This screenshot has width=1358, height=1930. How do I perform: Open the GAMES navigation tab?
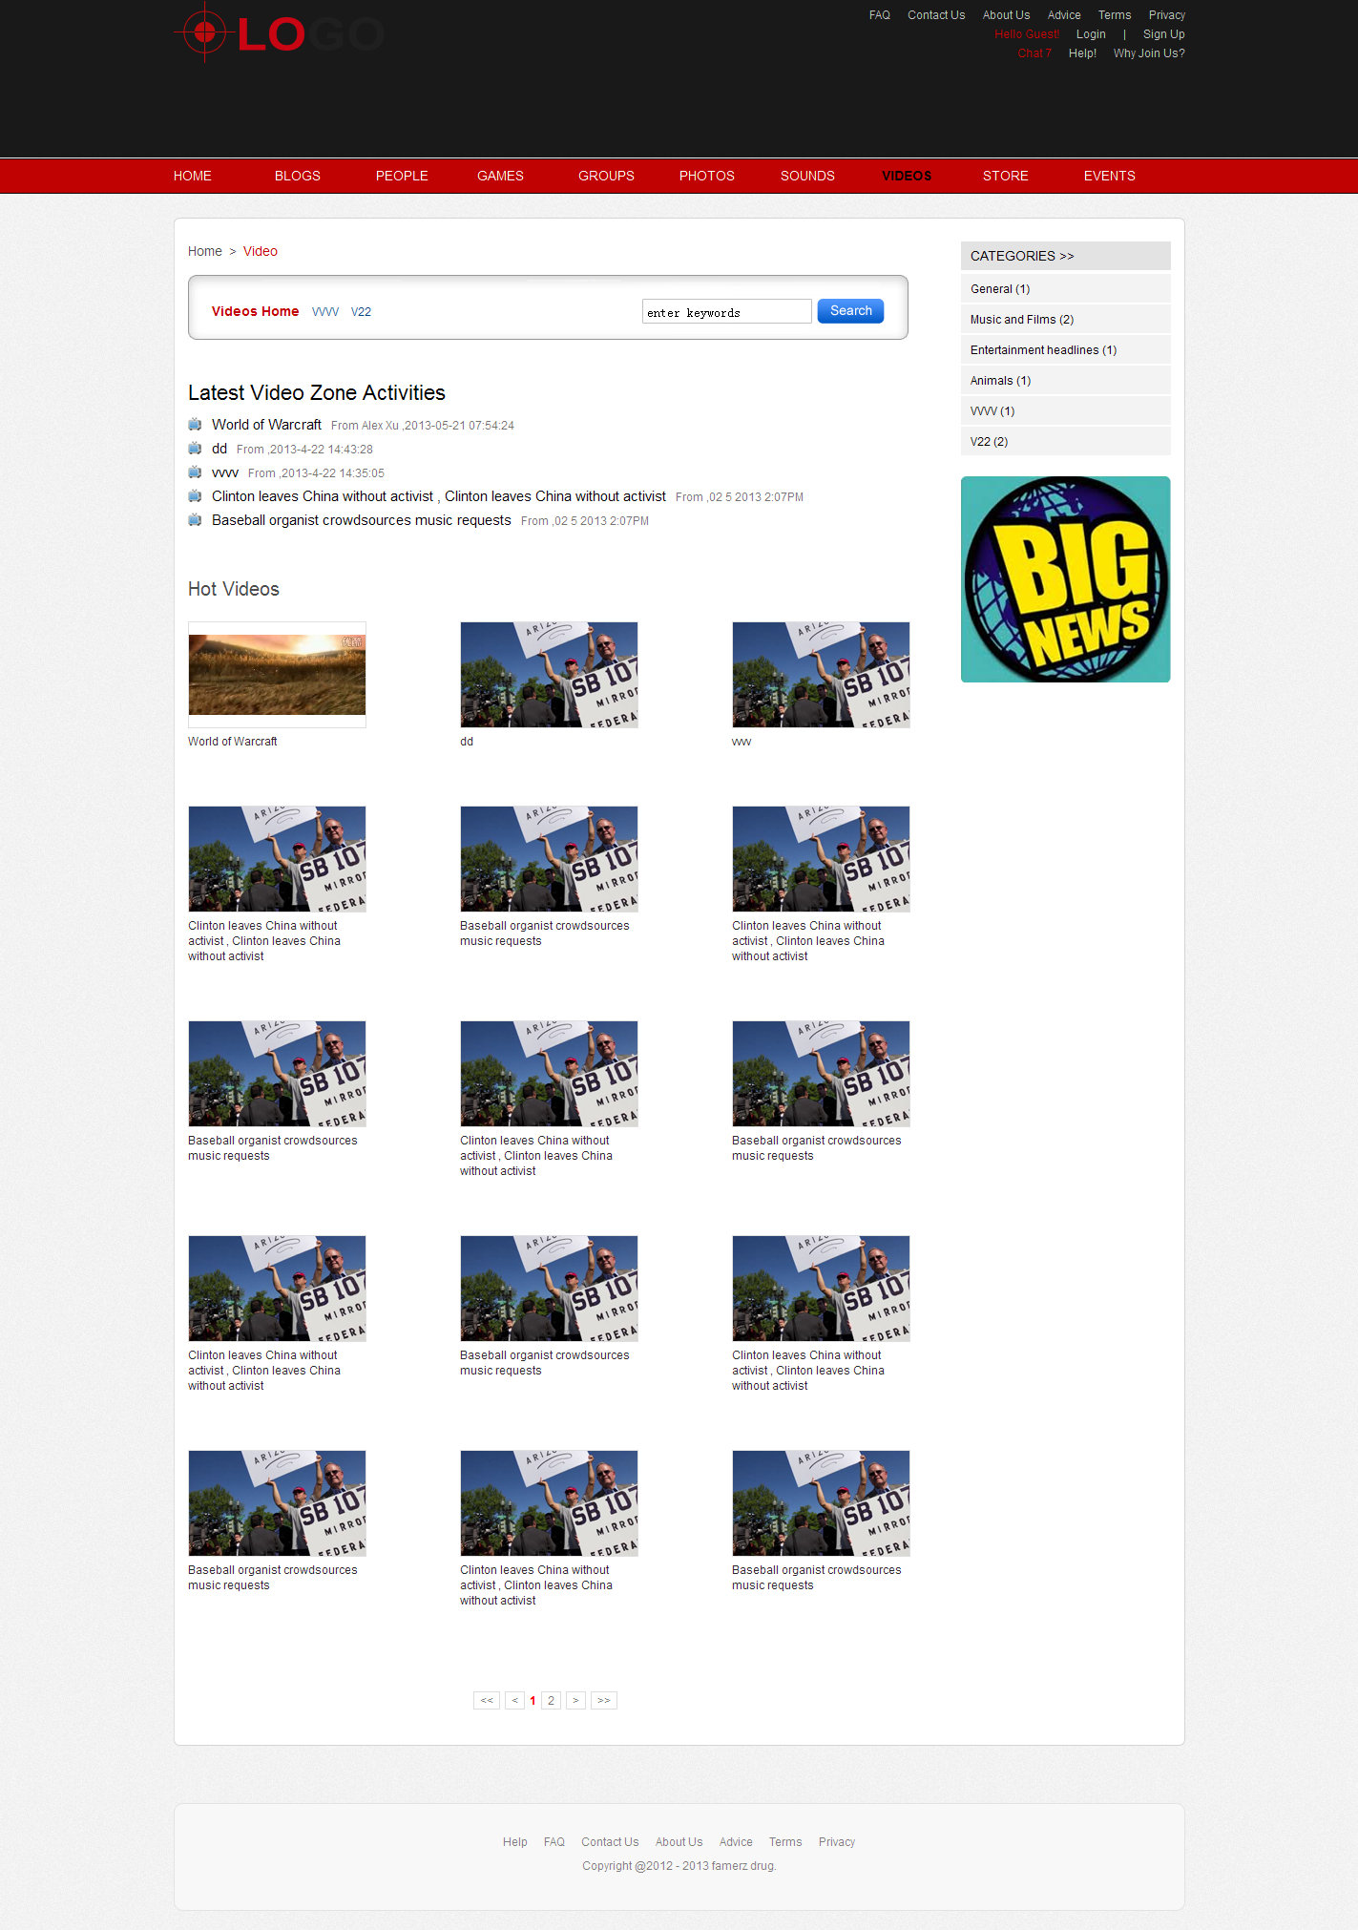coord(500,176)
